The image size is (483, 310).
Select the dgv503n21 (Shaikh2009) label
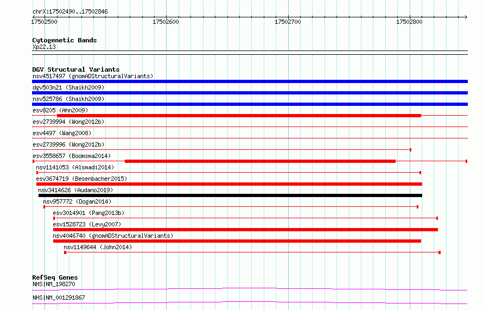pos(68,87)
